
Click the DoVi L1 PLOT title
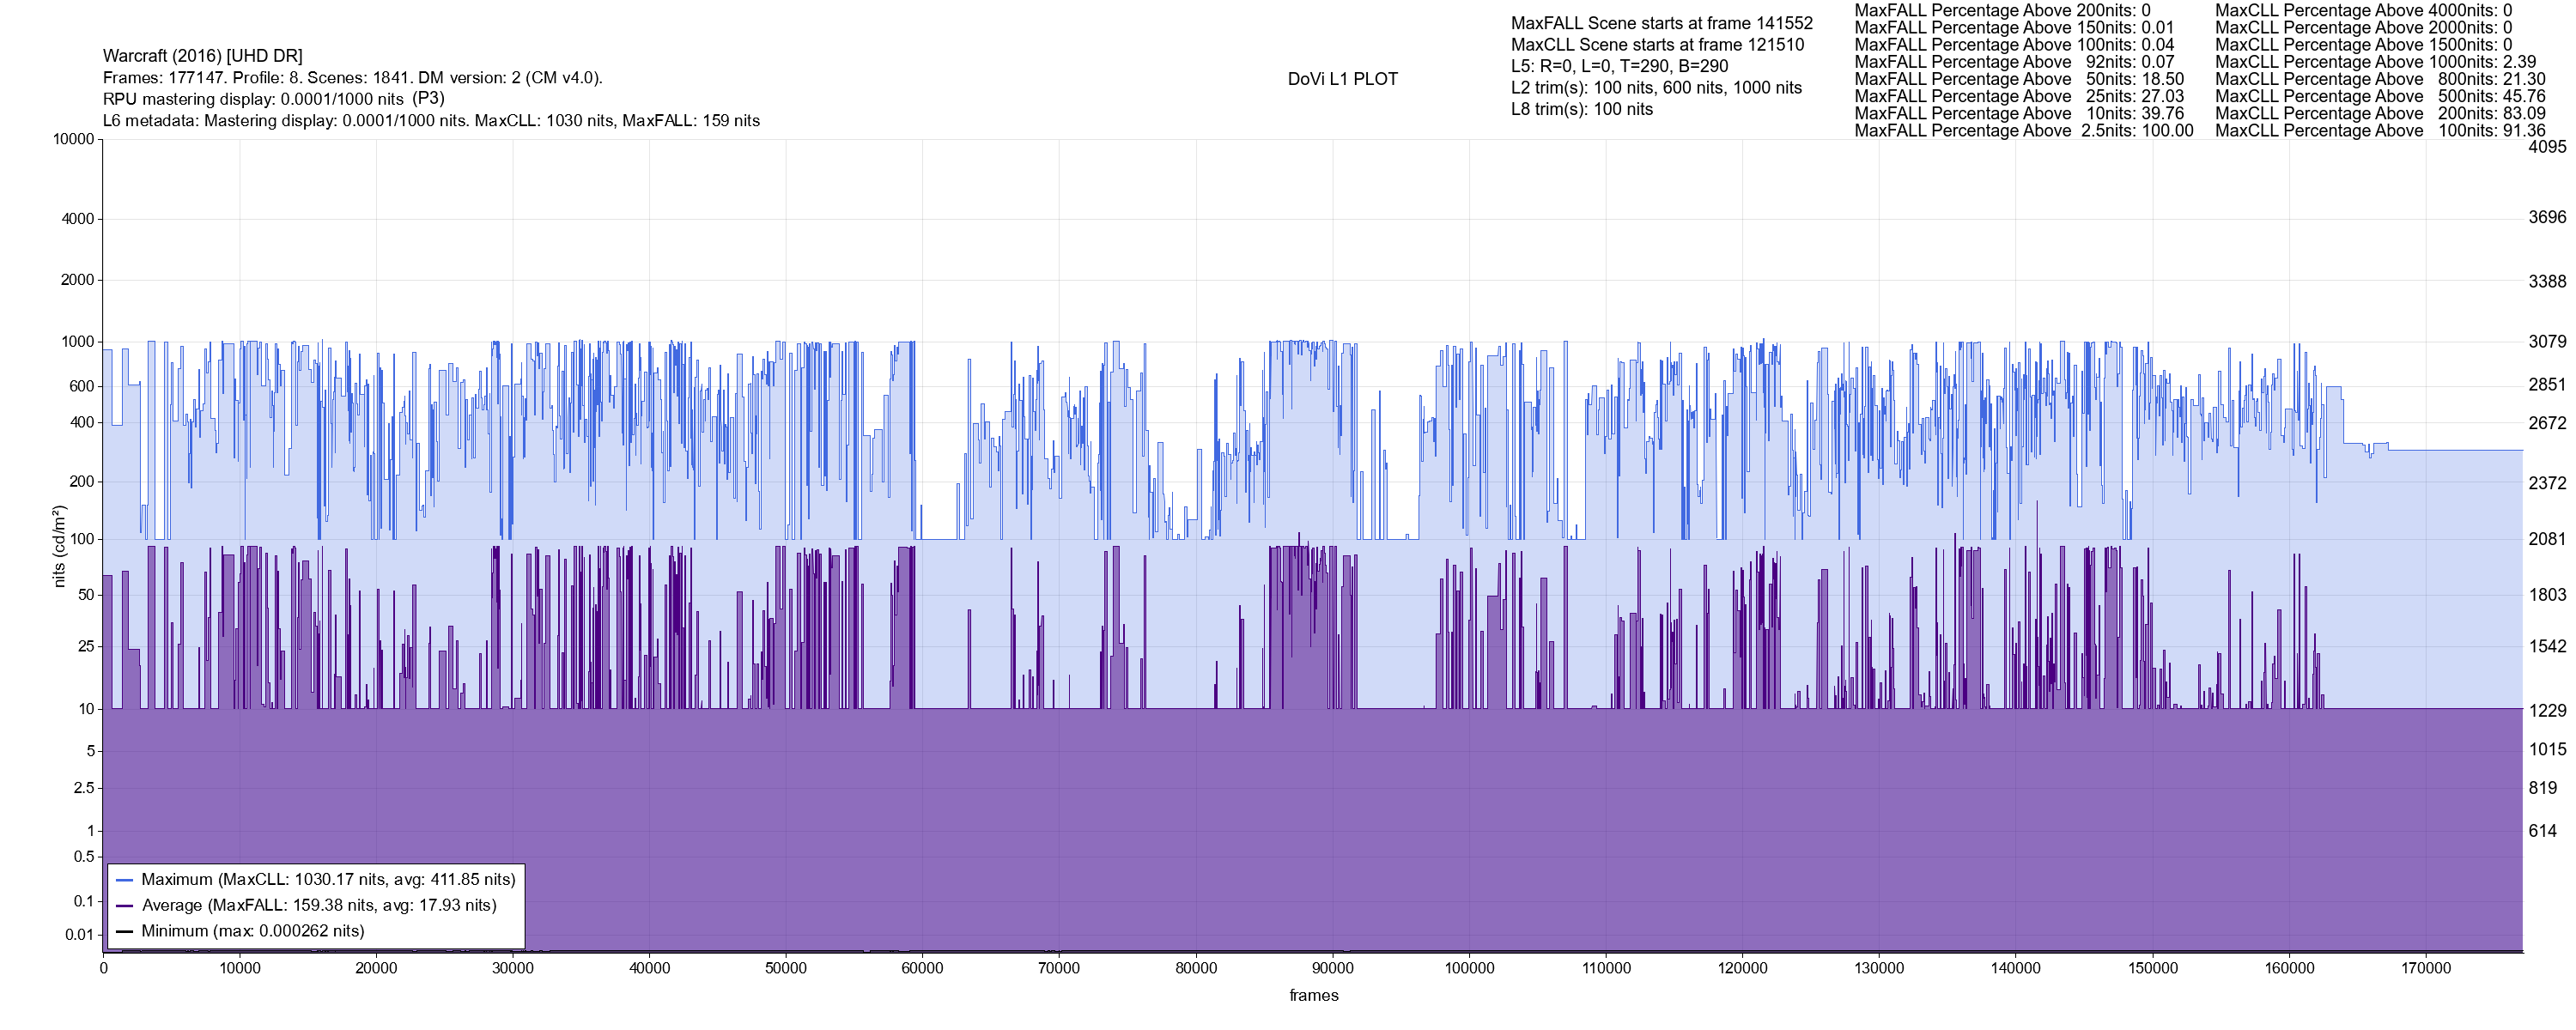pyautogui.click(x=1342, y=79)
